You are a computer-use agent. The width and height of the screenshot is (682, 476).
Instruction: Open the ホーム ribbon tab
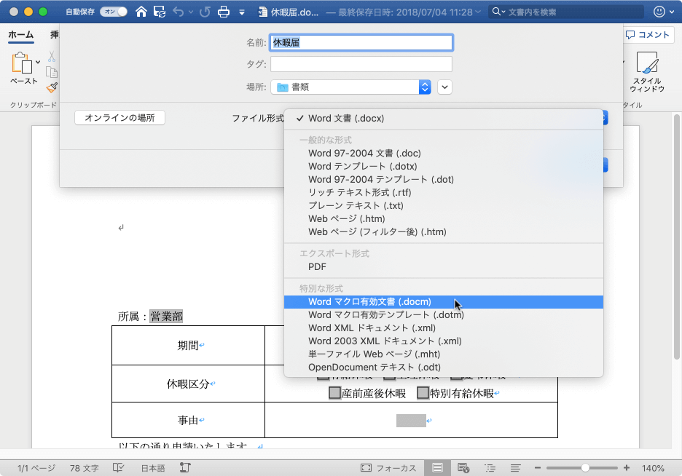21,35
